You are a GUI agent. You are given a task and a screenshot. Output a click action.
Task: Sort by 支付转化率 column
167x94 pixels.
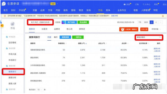click(149, 43)
